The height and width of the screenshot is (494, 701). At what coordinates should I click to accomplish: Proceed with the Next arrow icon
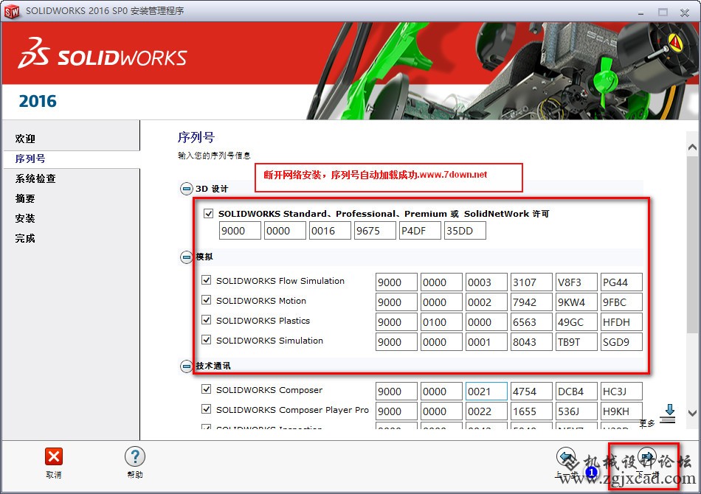pyautogui.click(x=647, y=457)
